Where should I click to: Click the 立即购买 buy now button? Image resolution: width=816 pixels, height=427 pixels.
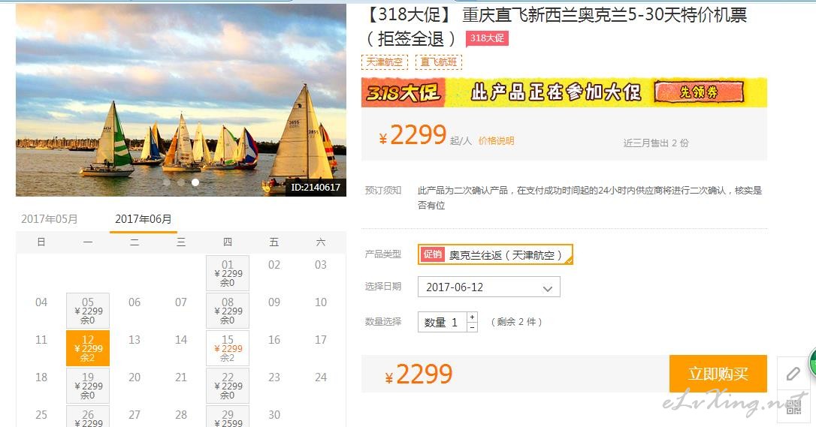[718, 374]
